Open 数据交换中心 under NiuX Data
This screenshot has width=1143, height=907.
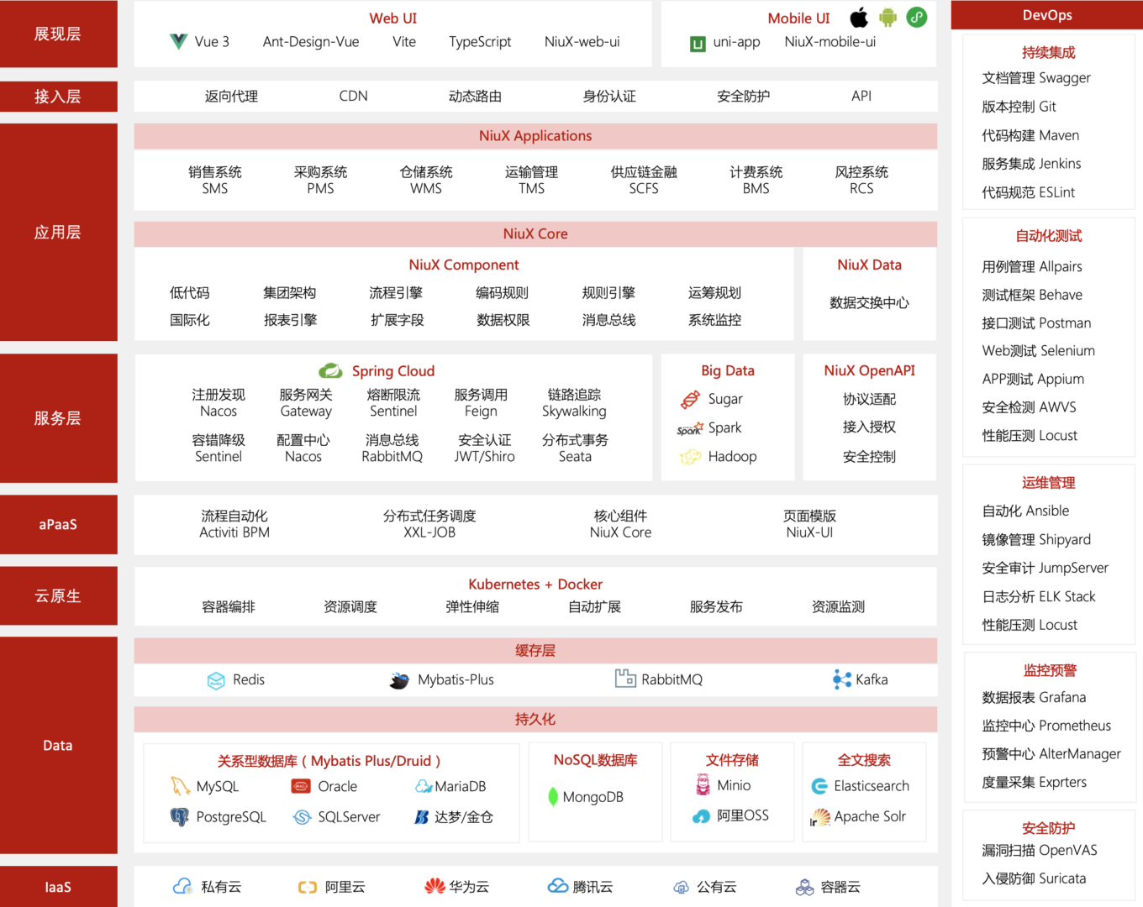(869, 303)
